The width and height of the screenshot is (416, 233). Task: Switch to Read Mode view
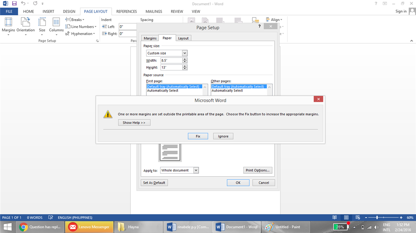[x=335, y=217]
